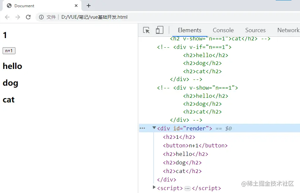
Task: Select the <button>n+1</button> node
Action: pyautogui.click(x=195, y=145)
